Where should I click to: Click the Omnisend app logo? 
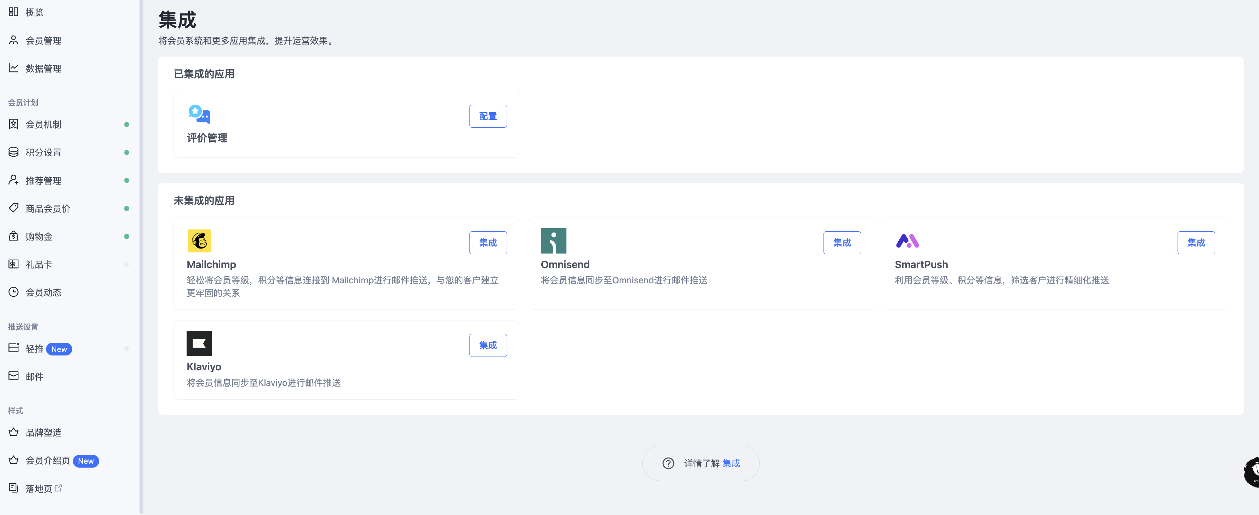tap(553, 241)
